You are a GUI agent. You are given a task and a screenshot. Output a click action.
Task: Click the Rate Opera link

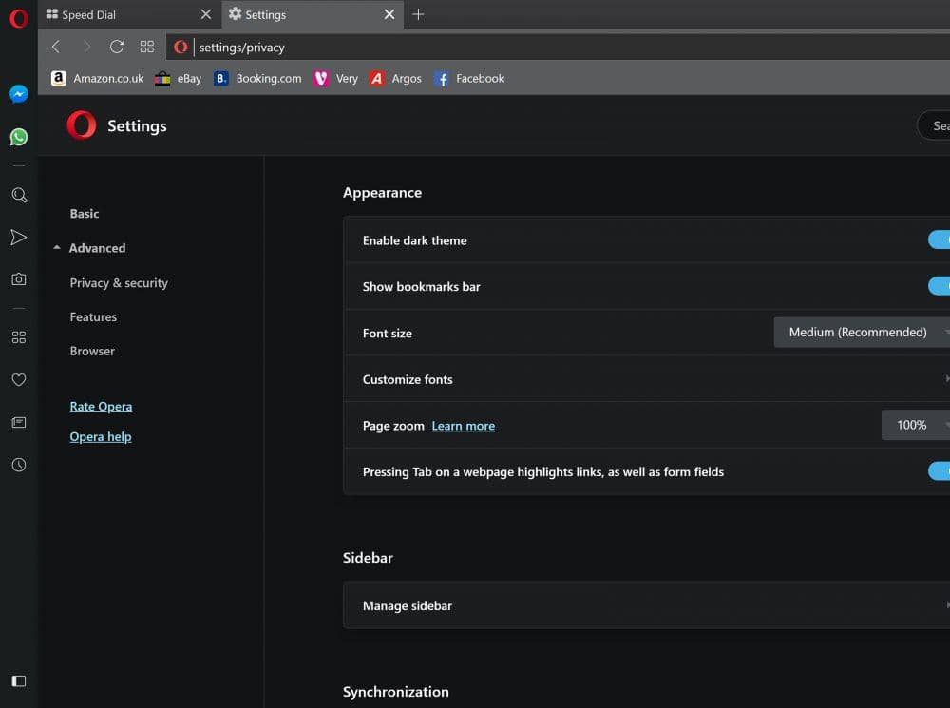pos(101,407)
